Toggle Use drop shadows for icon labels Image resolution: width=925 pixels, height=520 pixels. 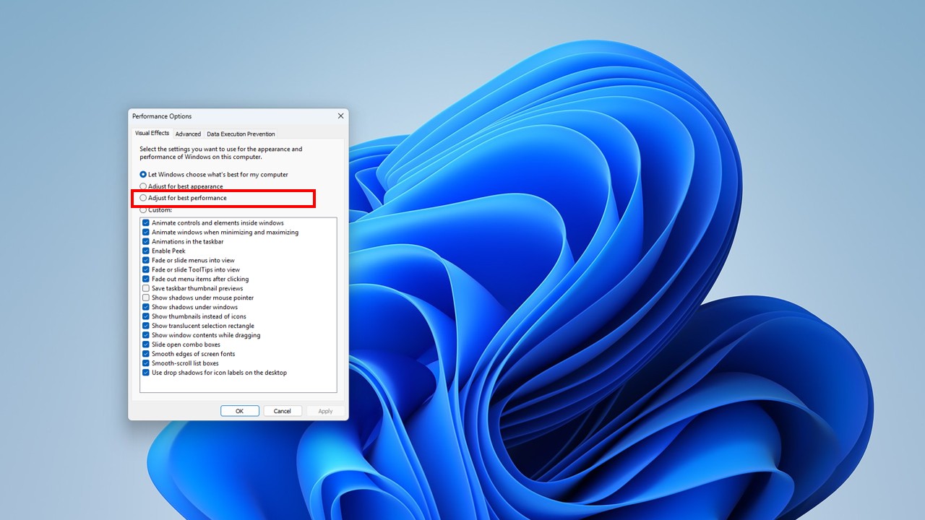click(146, 373)
